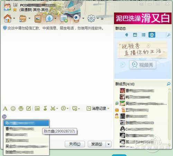
Task: Click the 关闭(C) button
Action: coord(75,144)
